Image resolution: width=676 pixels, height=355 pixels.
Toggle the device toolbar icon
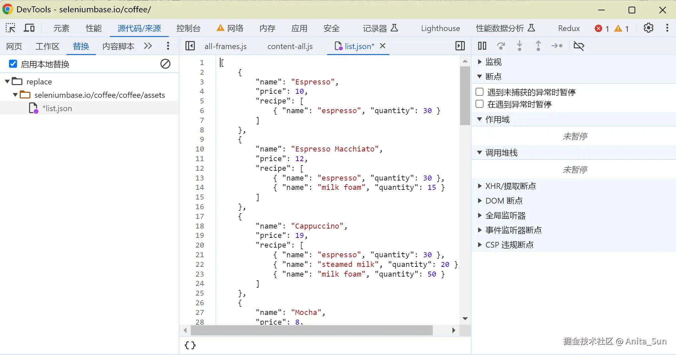pos(29,28)
